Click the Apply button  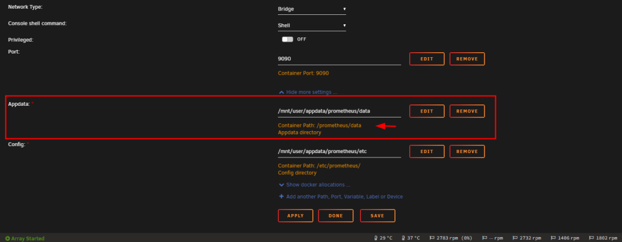click(x=295, y=215)
